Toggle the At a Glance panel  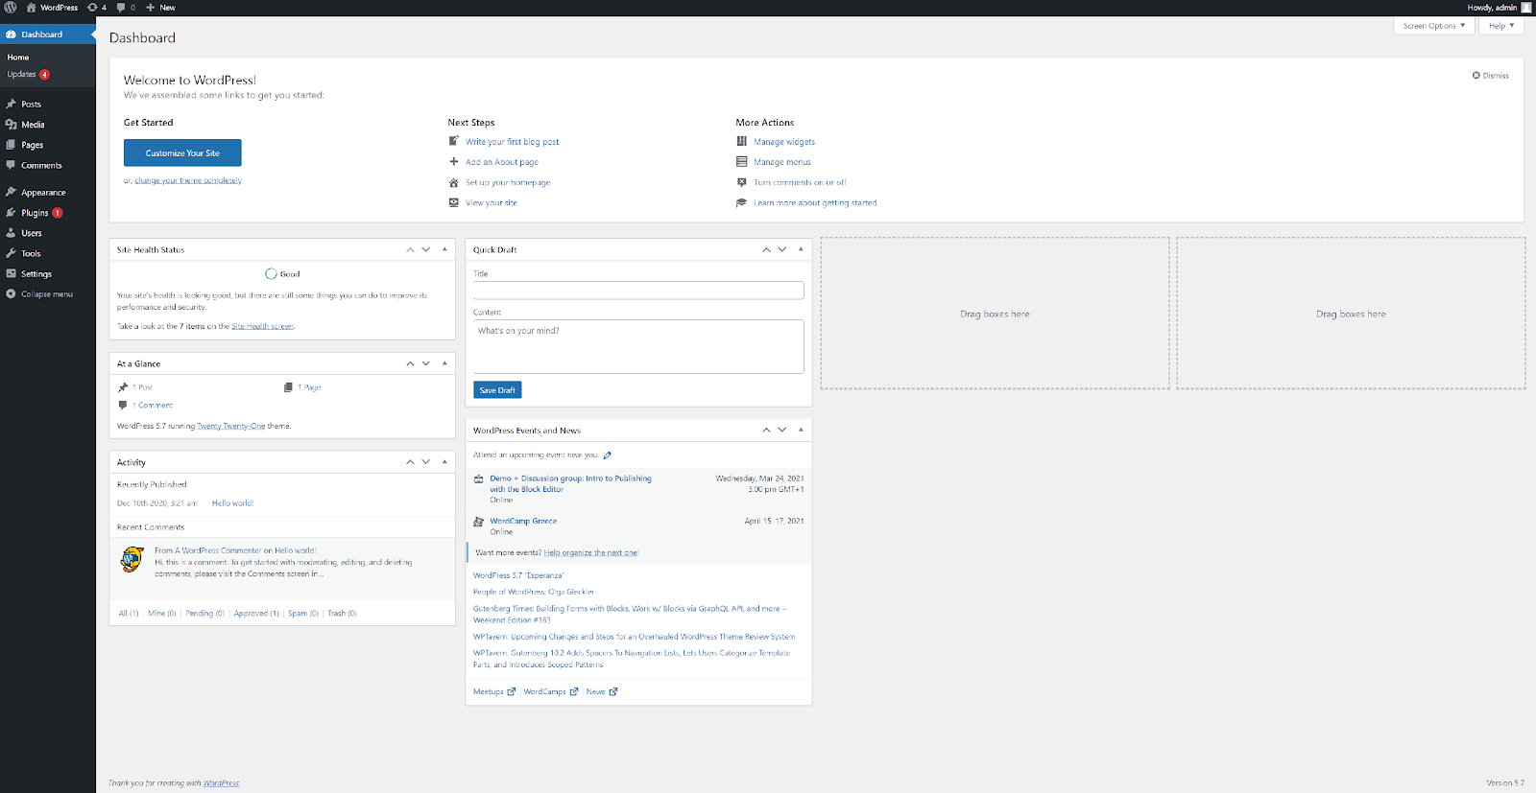444,363
